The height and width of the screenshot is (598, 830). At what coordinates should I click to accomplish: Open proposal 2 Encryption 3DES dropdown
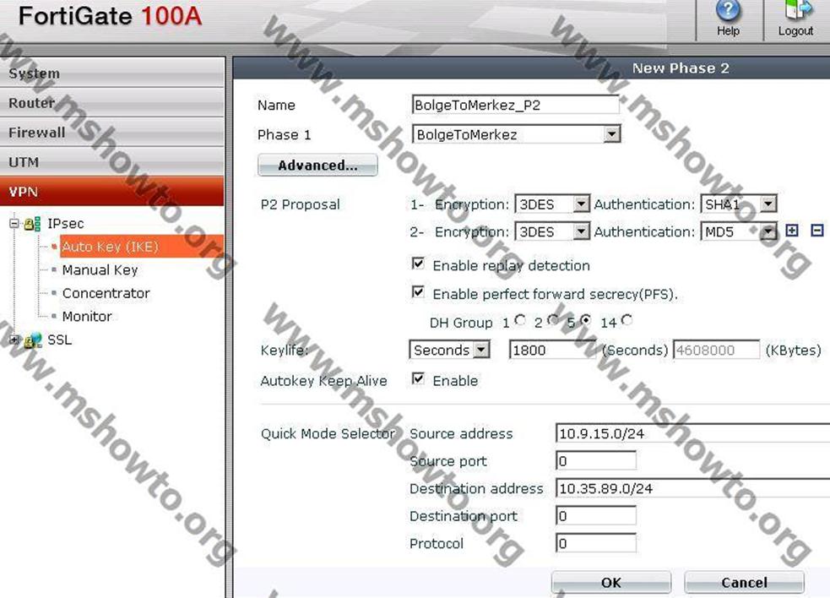(552, 231)
